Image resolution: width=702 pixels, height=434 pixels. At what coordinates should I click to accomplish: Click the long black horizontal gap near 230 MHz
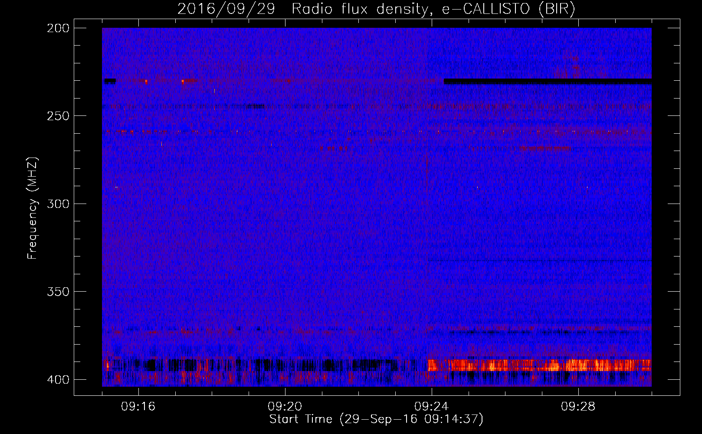coord(548,81)
